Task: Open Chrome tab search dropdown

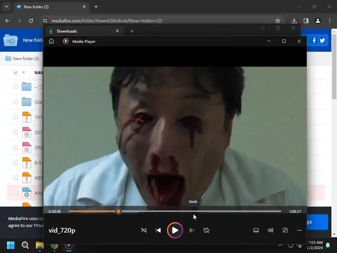Action: [x=7, y=7]
